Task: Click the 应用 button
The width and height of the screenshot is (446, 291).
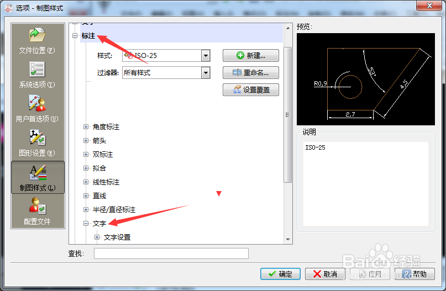Action: point(370,274)
